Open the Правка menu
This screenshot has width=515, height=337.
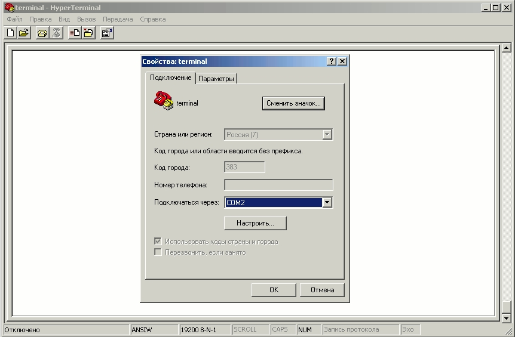tap(41, 19)
